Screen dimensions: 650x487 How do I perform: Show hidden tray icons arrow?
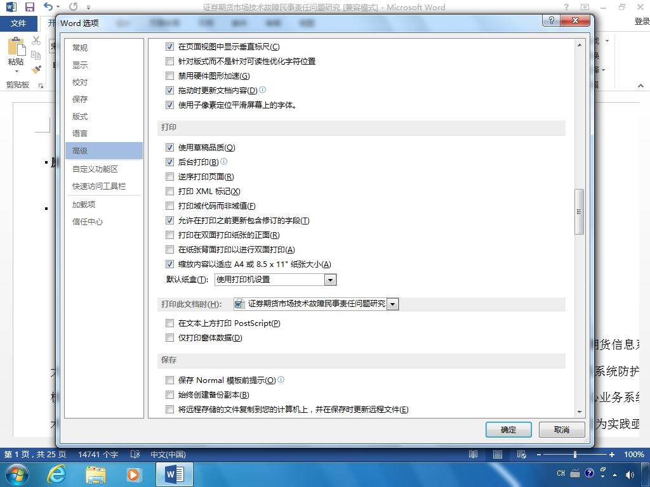[614, 475]
